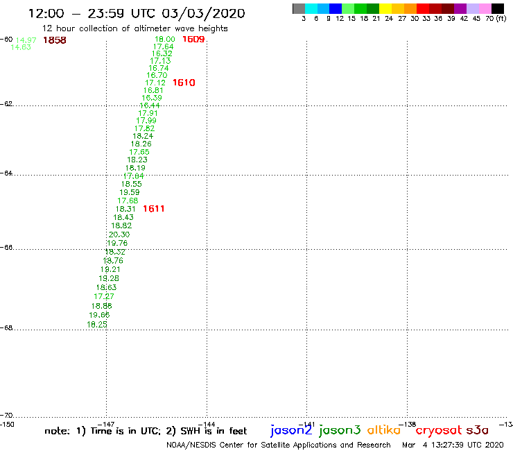Click the lavender swatch in the color scale
The image size is (513, 451).
473,8
